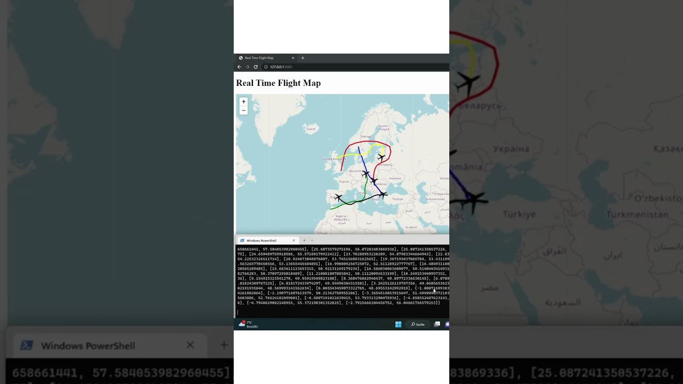This screenshot has height=384, width=683.
Task: Click the plane icon over România
Action: click(374, 181)
